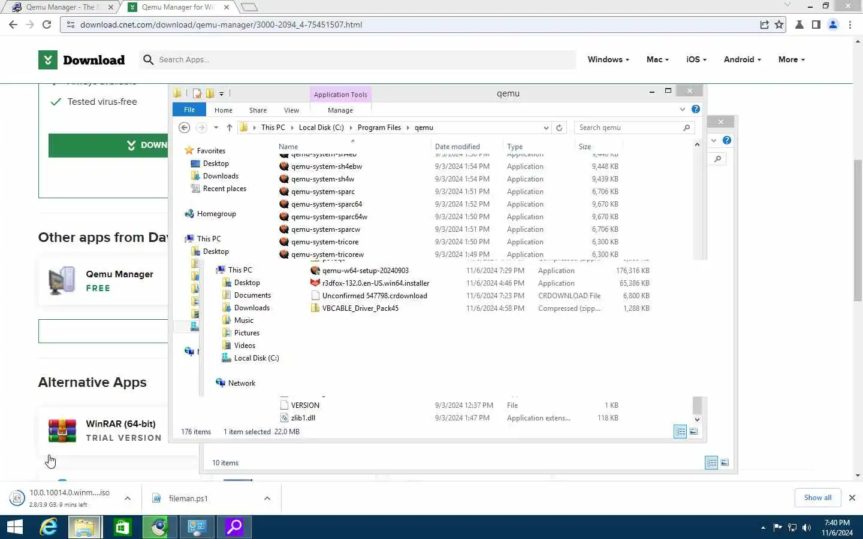Open the Windows Start button

15,527
